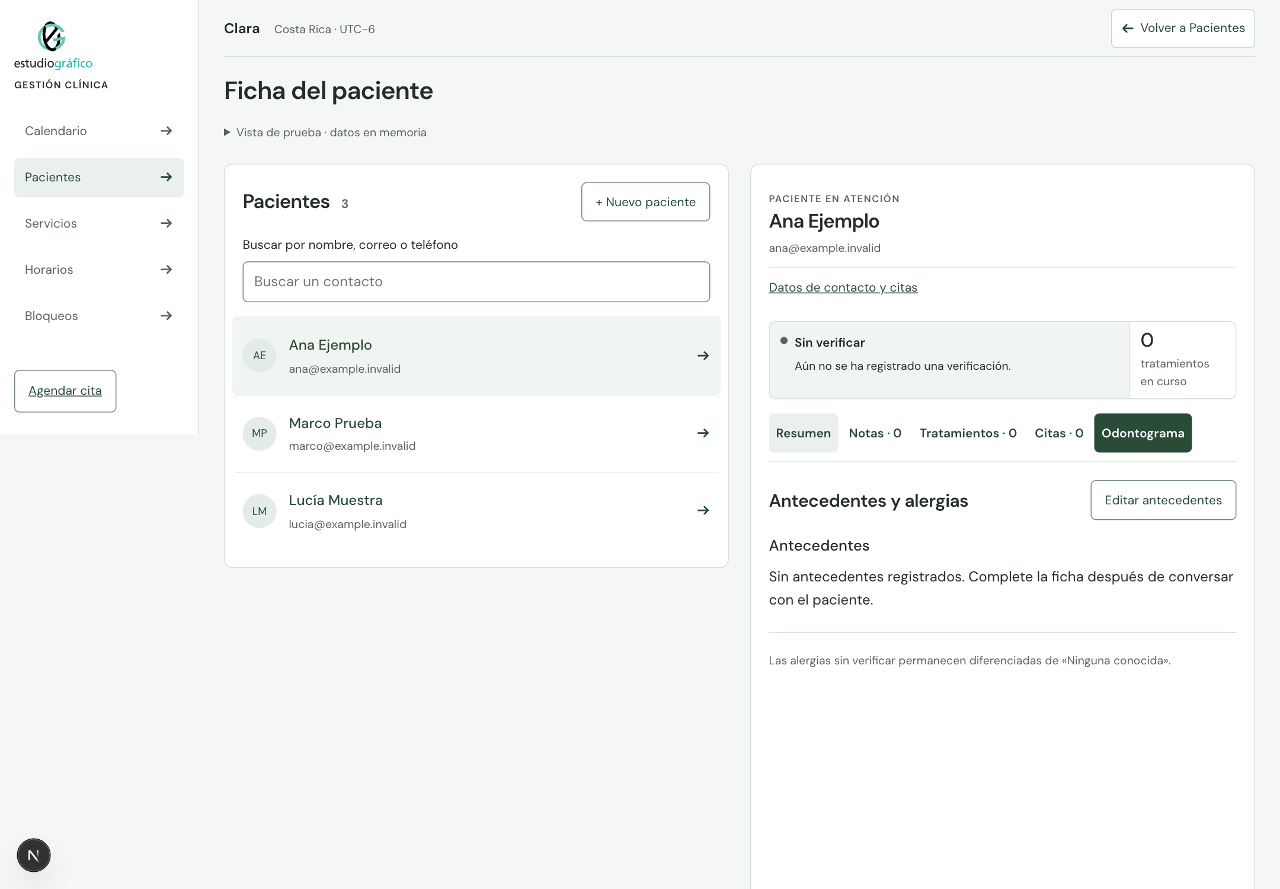Open the Datos de contacto y citas link
This screenshot has width=1280, height=889.
pyautogui.click(x=843, y=287)
